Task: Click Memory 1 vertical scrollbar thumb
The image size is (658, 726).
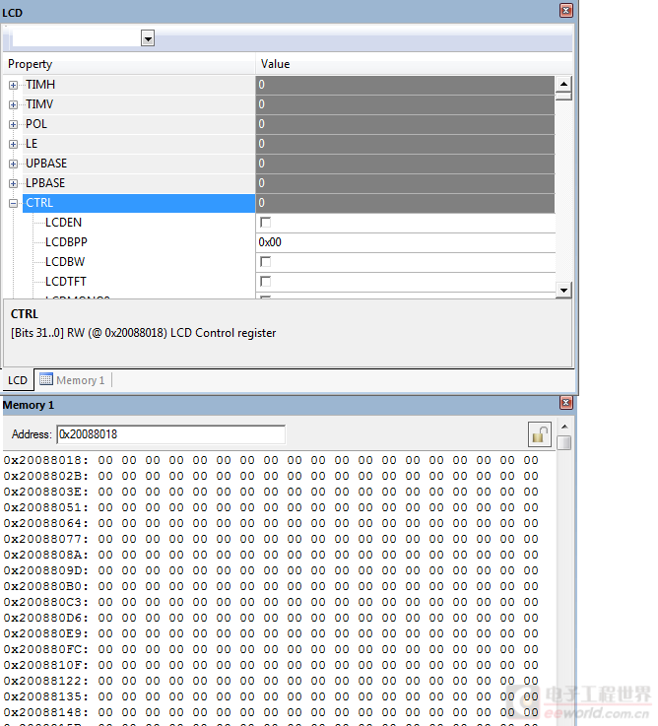Action: tap(564, 442)
